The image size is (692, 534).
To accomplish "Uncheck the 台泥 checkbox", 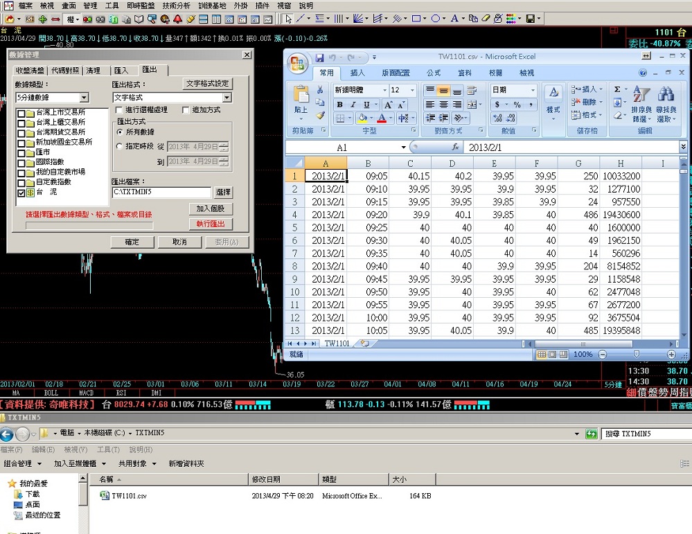I will coord(21,193).
